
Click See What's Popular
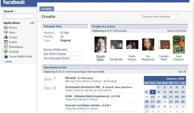click(55, 54)
